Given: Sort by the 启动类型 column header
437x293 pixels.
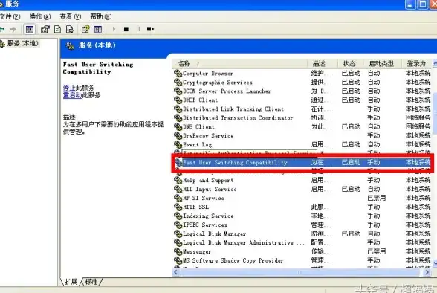Looking at the screenshot, I should pyautogui.click(x=381, y=64).
